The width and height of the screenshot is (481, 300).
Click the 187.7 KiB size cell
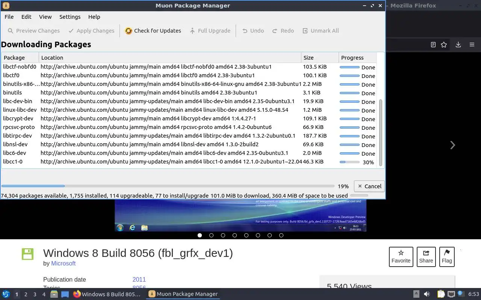(315, 136)
